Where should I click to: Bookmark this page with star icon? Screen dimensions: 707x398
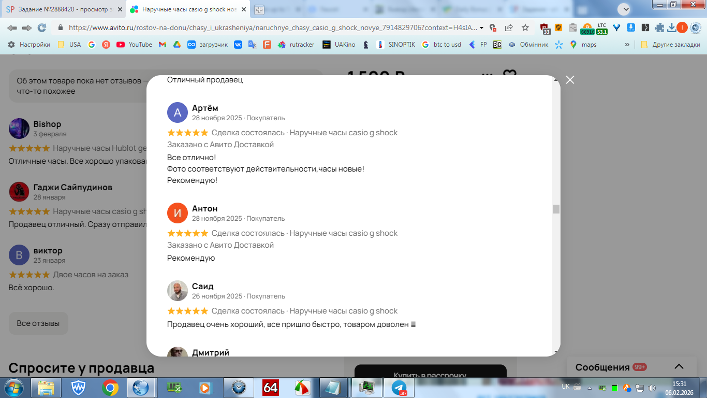tap(525, 28)
